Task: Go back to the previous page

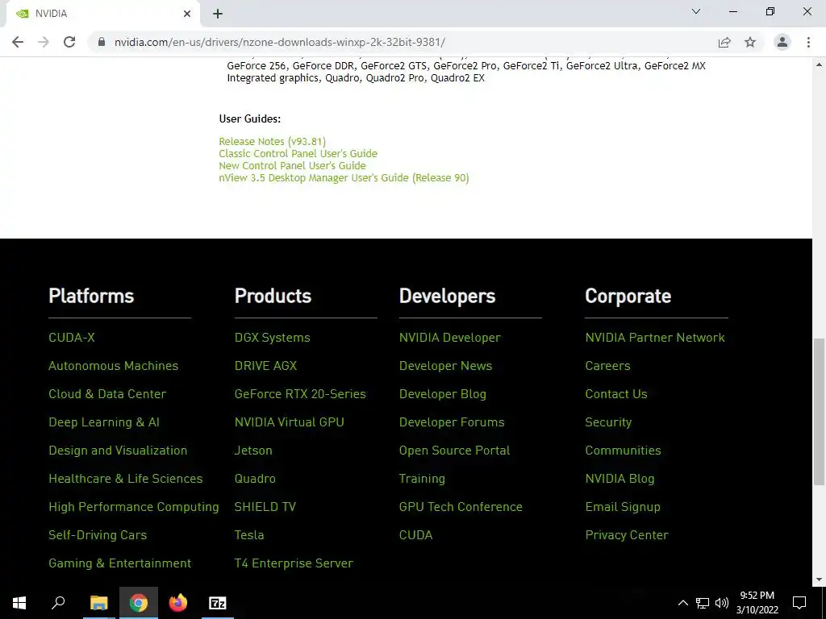Action: [x=18, y=42]
